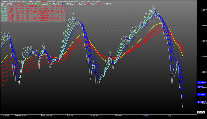Click the February label on time axis
207x119 pixels.
[x=95, y=116]
